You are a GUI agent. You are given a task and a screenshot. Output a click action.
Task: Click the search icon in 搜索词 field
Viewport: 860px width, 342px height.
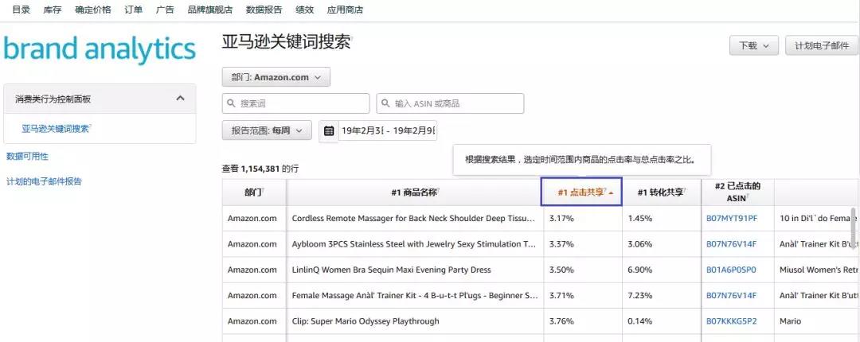coord(232,103)
